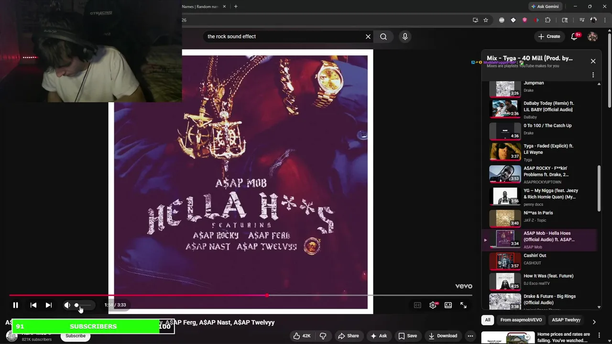The image size is (612, 344).
Task: Start voice search with microphone
Action: tap(405, 36)
